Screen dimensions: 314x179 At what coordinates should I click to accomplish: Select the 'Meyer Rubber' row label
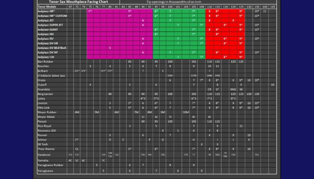point(47,112)
